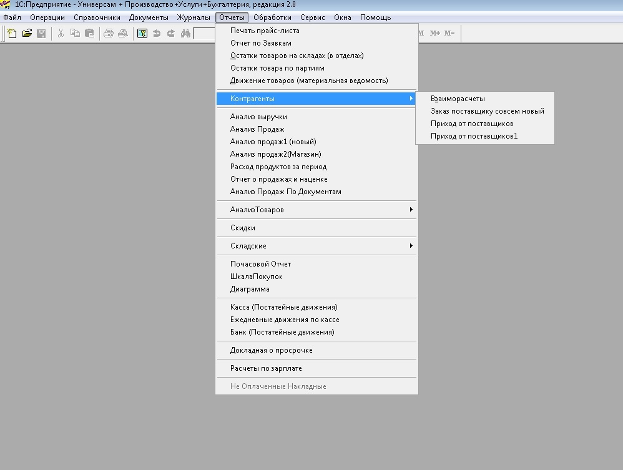The image size is (623, 470).
Task: Click the Print toolbar icon
Action: coord(109,33)
